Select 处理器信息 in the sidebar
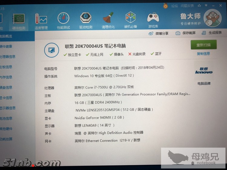 [8, 57]
